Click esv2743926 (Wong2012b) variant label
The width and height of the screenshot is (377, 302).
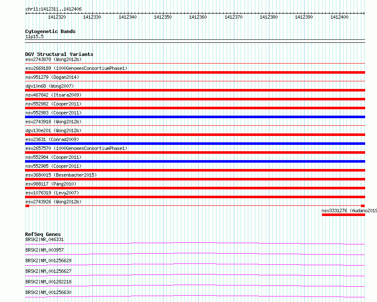[53, 202]
